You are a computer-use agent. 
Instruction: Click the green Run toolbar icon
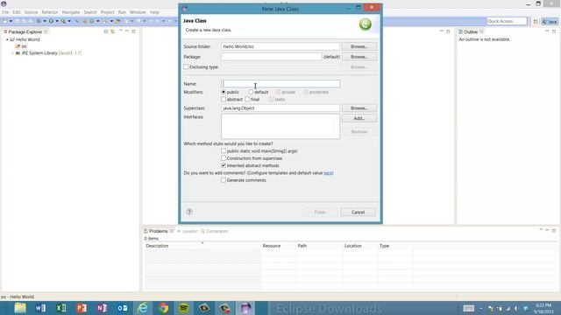[x=51, y=21]
